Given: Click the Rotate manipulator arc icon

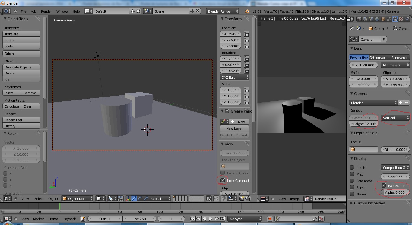Looking at the screenshot, I should tap(140, 198).
